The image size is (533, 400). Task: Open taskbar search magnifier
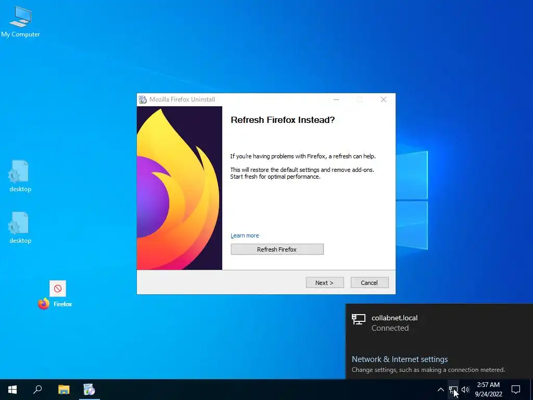pyautogui.click(x=37, y=390)
